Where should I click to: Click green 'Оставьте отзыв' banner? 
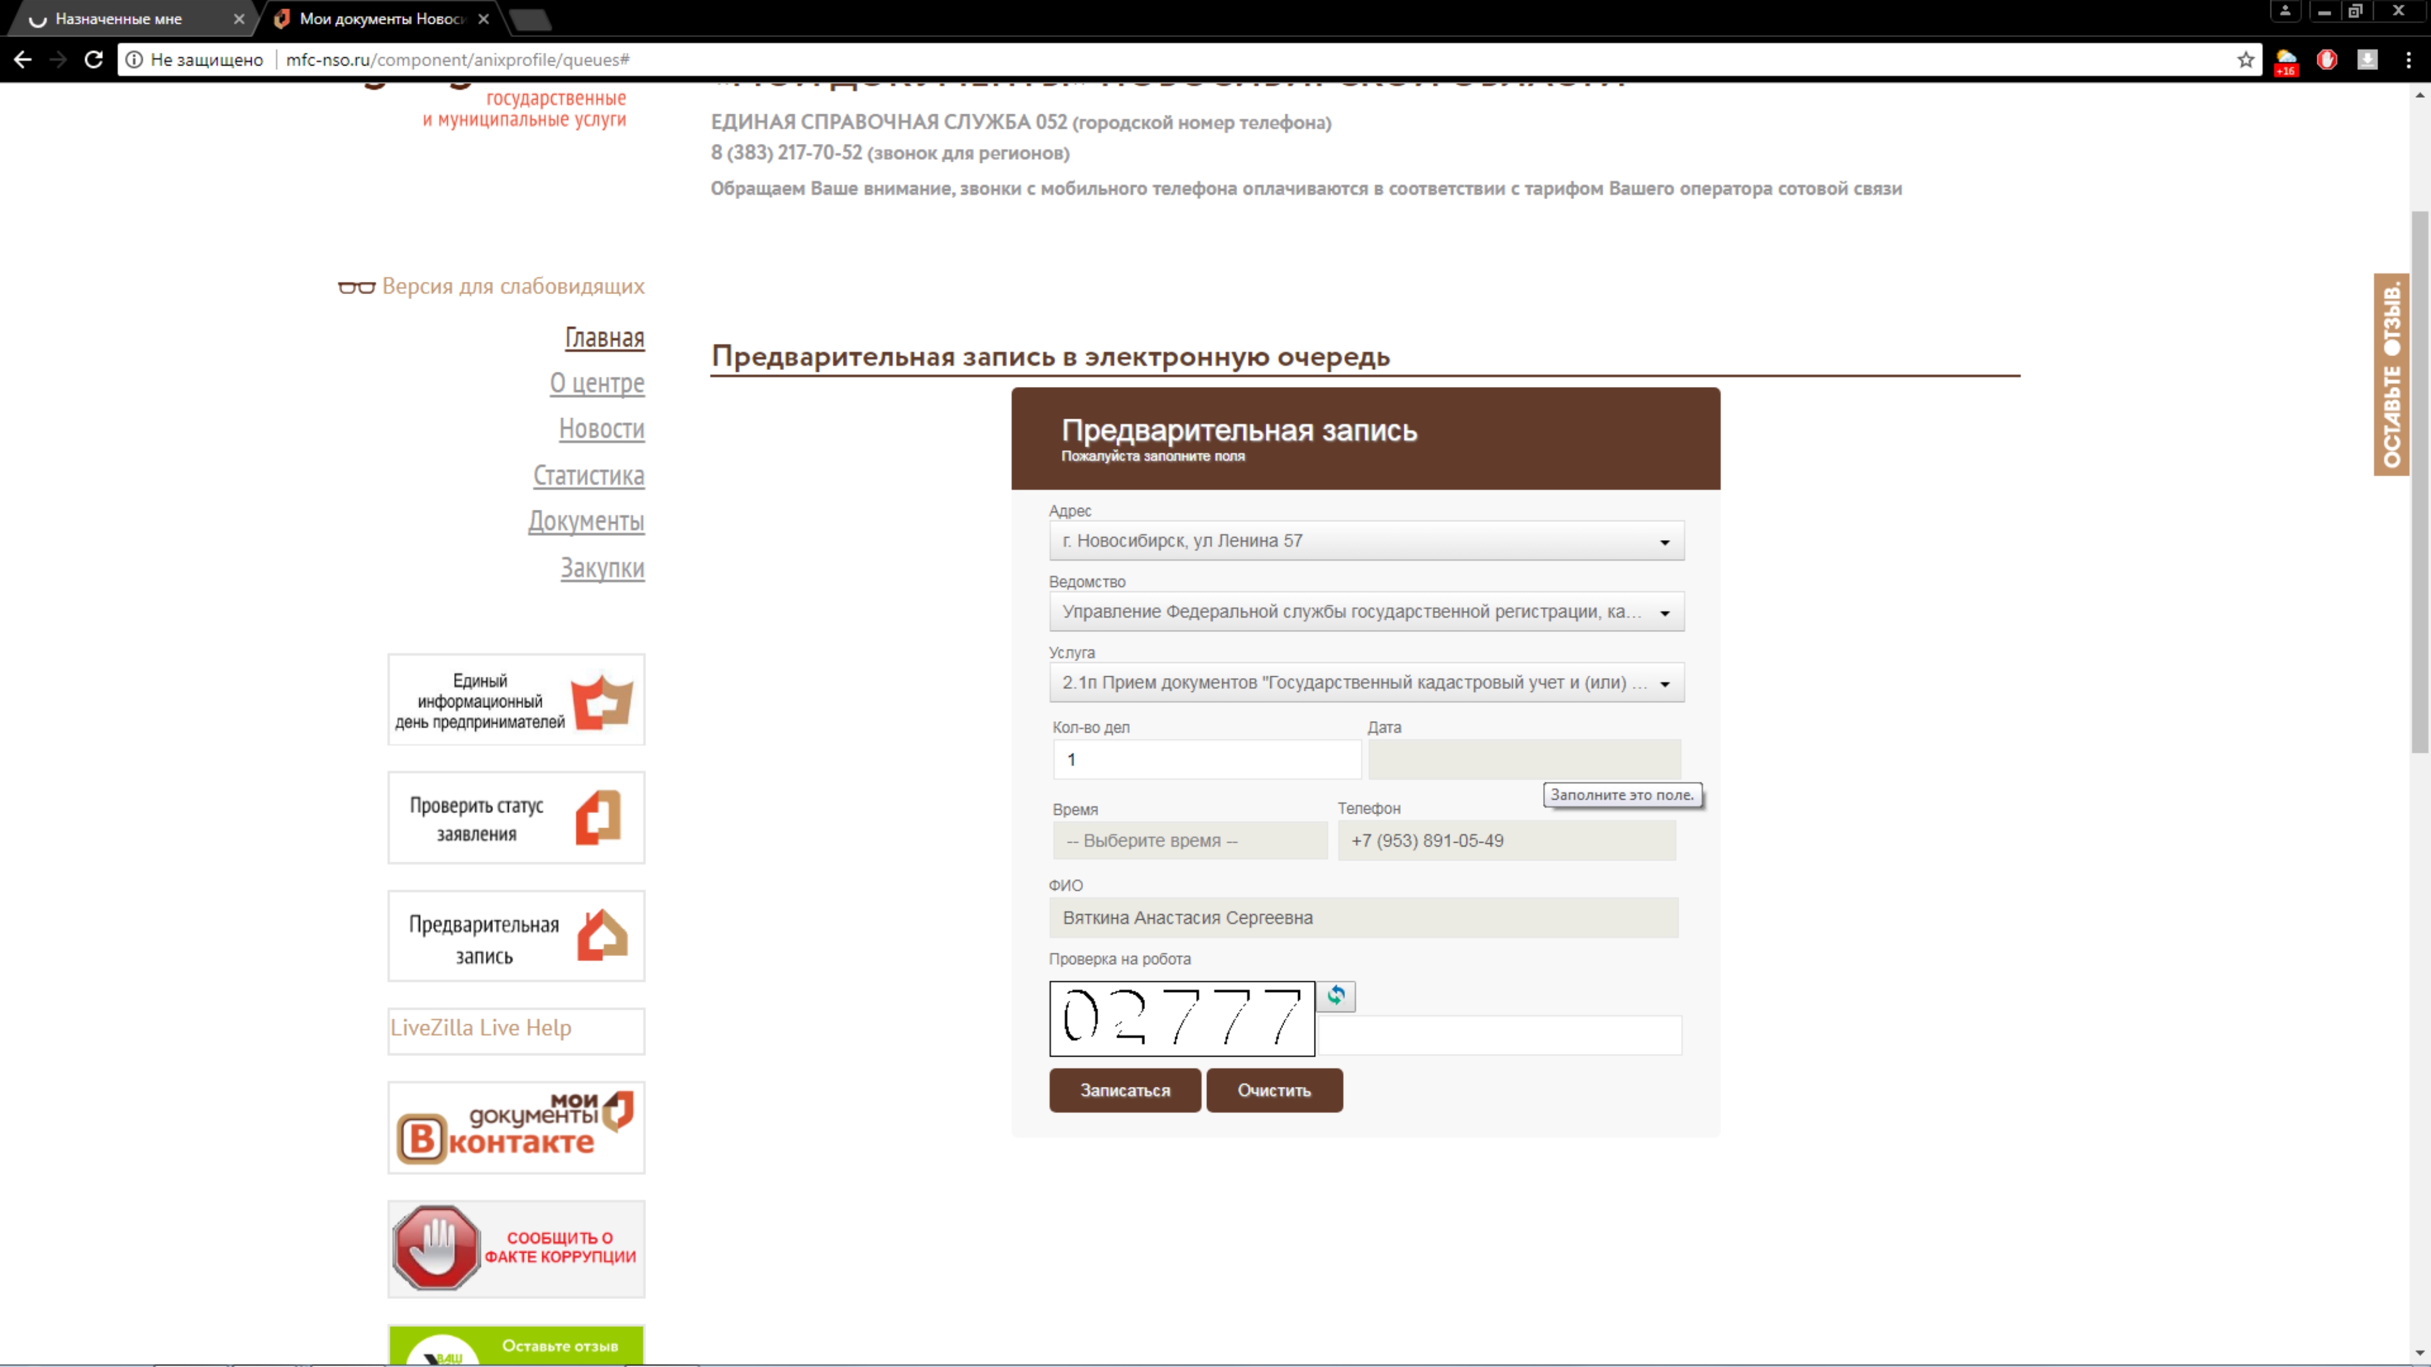pos(516,1345)
